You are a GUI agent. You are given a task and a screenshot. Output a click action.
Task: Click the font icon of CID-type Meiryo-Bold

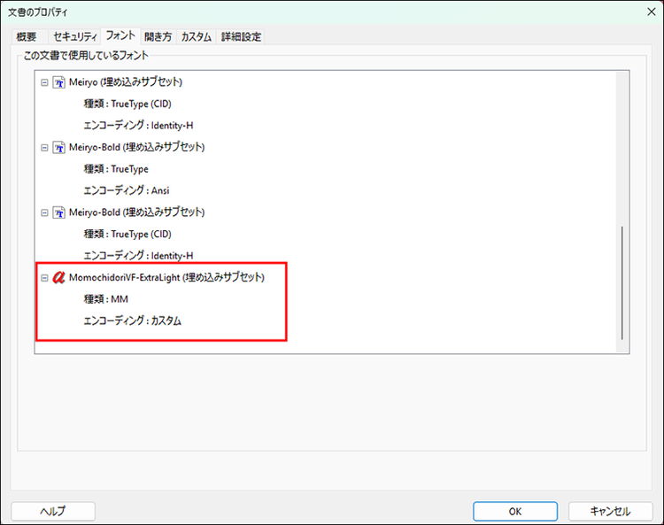pyautogui.click(x=58, y=212)
